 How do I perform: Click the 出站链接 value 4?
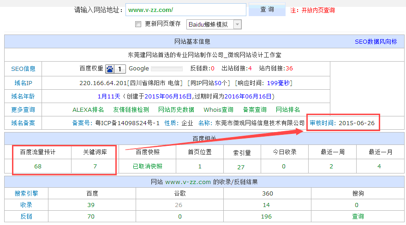[250, 69]
